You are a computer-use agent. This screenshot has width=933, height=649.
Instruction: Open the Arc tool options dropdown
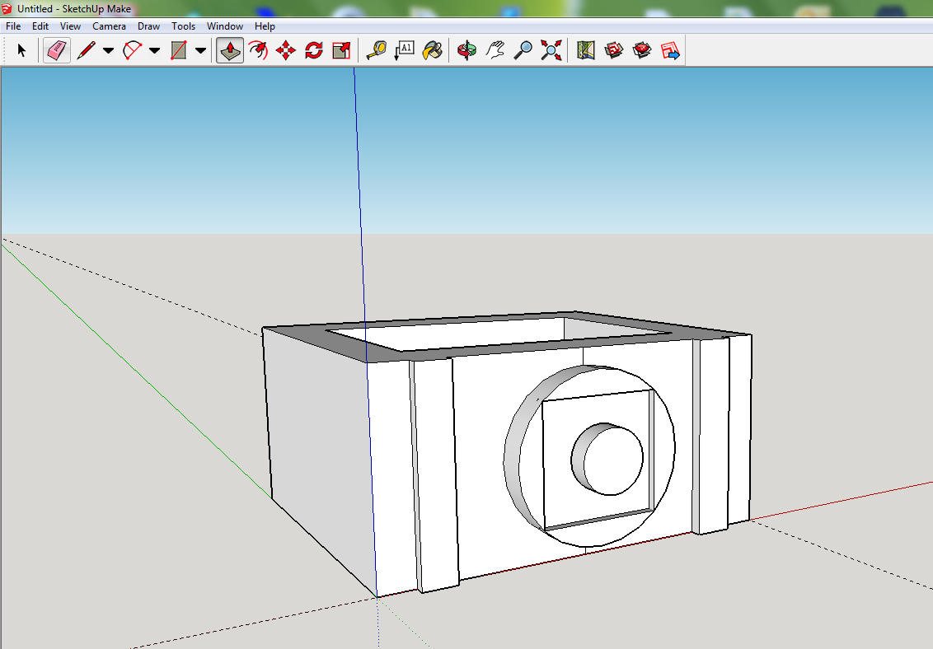(154, 49)
